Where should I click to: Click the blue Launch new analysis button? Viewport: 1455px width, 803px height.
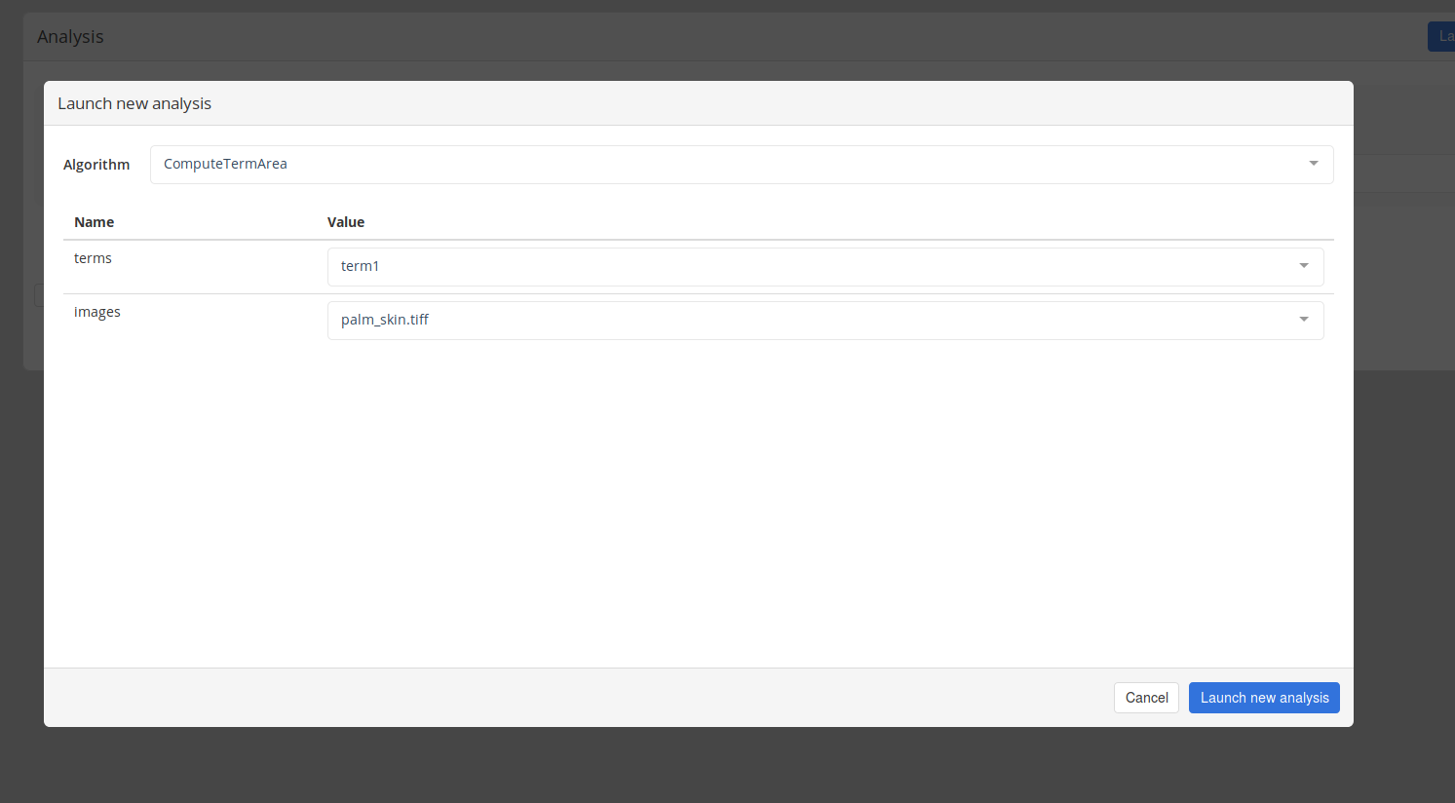(1263, 698)
